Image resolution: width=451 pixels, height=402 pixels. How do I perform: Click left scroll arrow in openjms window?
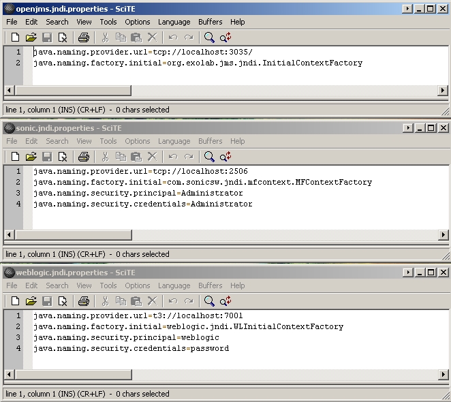pyautogui.click(x=10, y=91)
